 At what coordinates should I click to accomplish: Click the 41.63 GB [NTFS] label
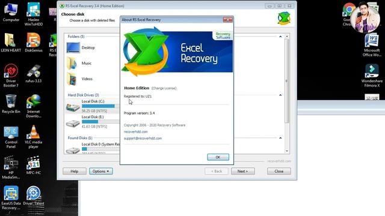tap(94, 127)
